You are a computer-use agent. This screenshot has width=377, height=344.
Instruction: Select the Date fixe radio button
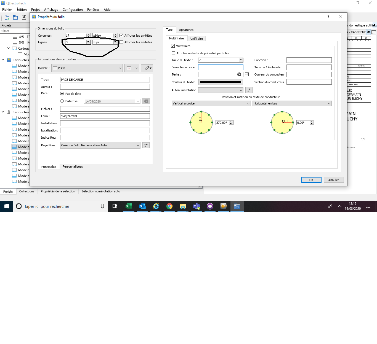coord(62,101)
